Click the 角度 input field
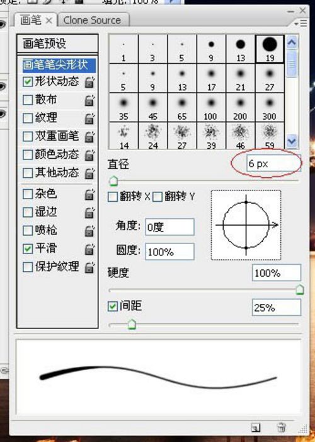 [169, 227]
